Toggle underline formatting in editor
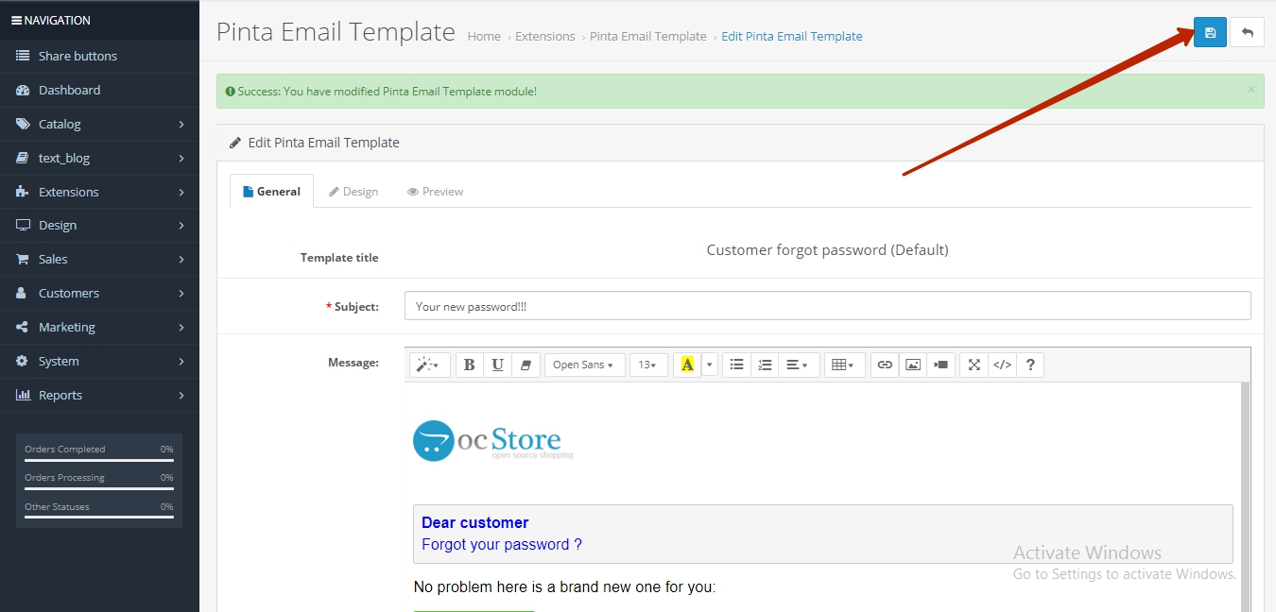The height and width of the screenshot is (612, 1276). click(497, 365)
